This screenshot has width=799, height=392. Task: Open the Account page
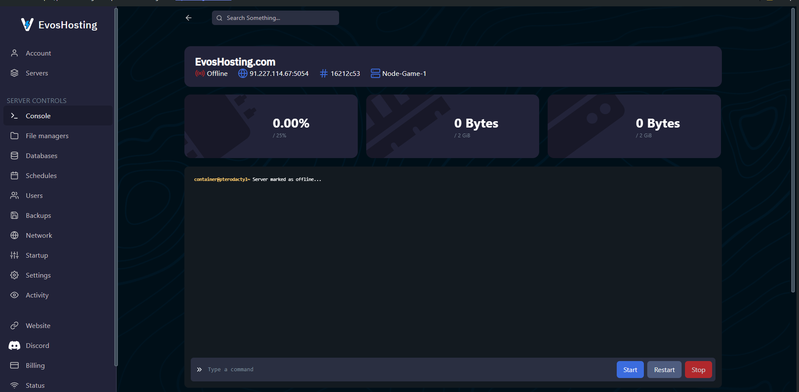click(38, 53)
